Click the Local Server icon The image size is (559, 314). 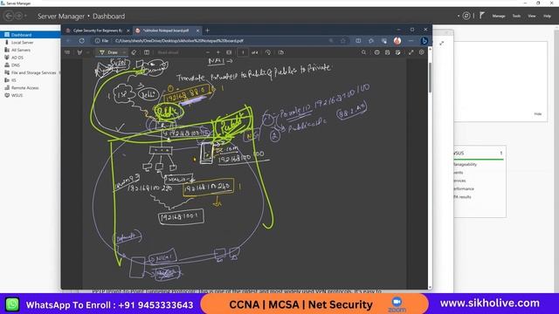pyautogui.click(x=7, y=43)
